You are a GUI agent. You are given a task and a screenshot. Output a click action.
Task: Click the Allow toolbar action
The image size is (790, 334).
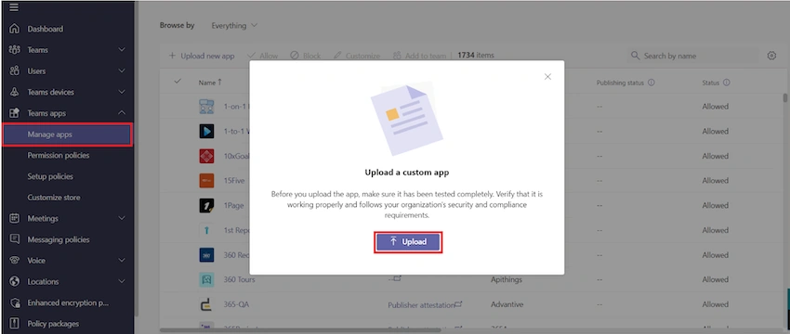pyautogui.click(x=262, y=56)
